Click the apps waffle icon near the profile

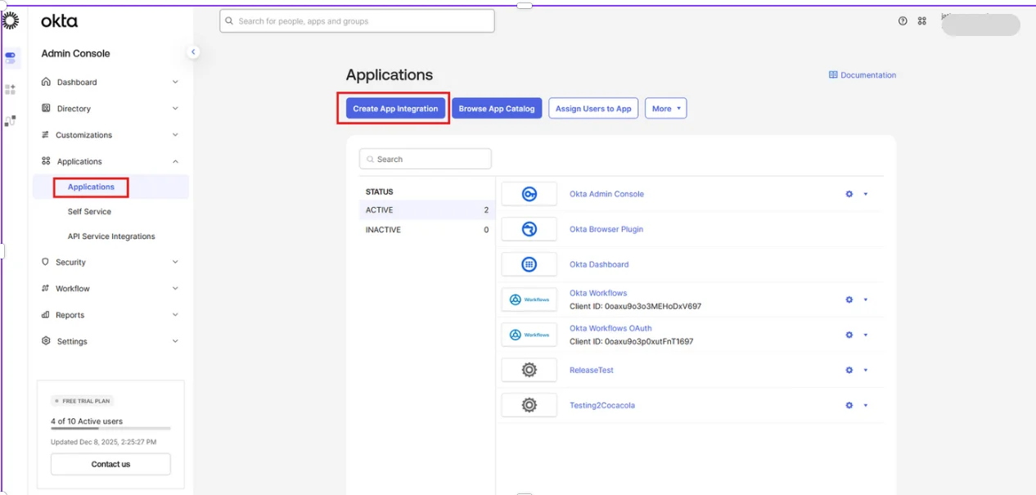[921, 20]
